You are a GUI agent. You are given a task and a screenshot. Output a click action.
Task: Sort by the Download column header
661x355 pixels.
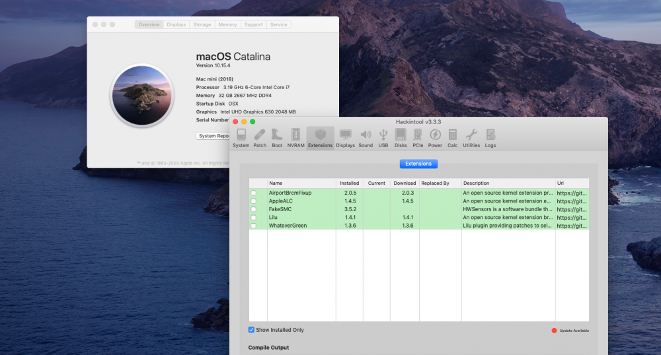(x=405, y=183)
